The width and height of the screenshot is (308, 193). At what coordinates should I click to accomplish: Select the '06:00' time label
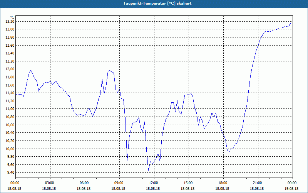point(85,183)
